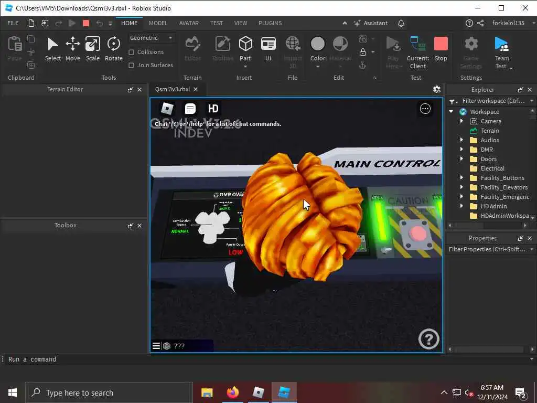The image size is (537, 403).
Task: Stop the running test
Action: click(441, 49)
